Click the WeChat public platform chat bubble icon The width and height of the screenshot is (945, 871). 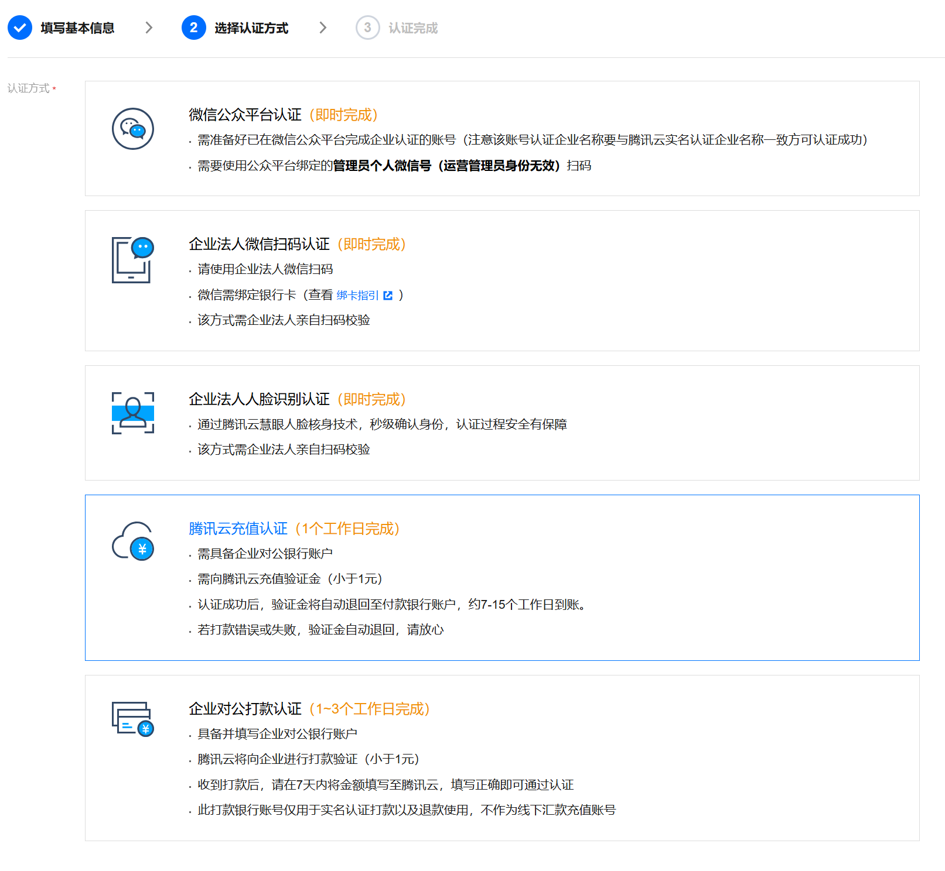click(133, 129)
